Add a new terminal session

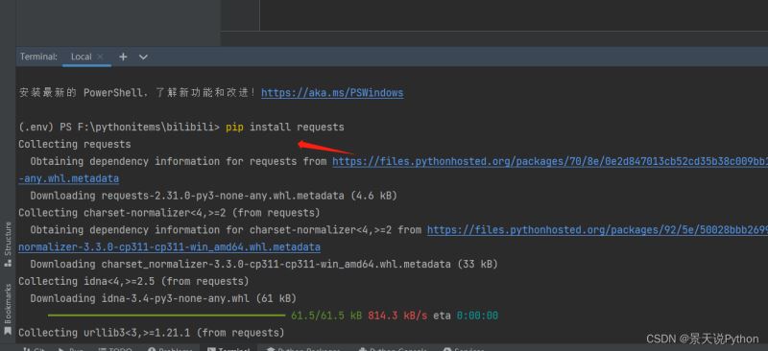(123, 57)
